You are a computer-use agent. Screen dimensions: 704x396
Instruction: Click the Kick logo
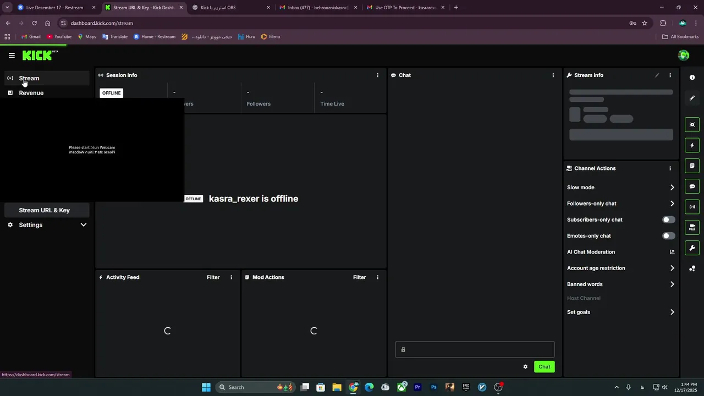(x=40, y=55)
